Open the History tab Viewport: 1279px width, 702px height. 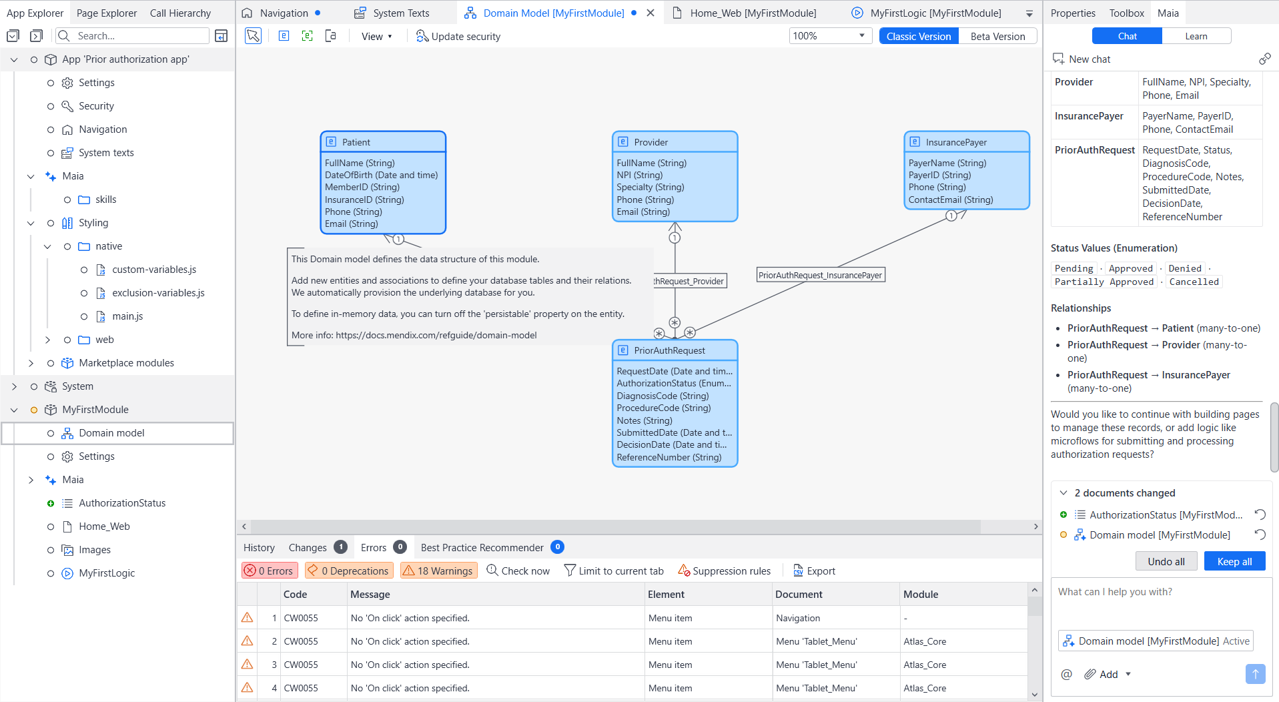click(259, 547)
